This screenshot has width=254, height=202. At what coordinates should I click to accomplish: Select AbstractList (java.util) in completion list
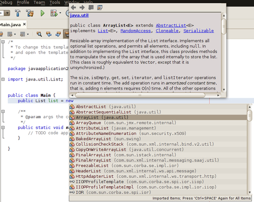158,106
